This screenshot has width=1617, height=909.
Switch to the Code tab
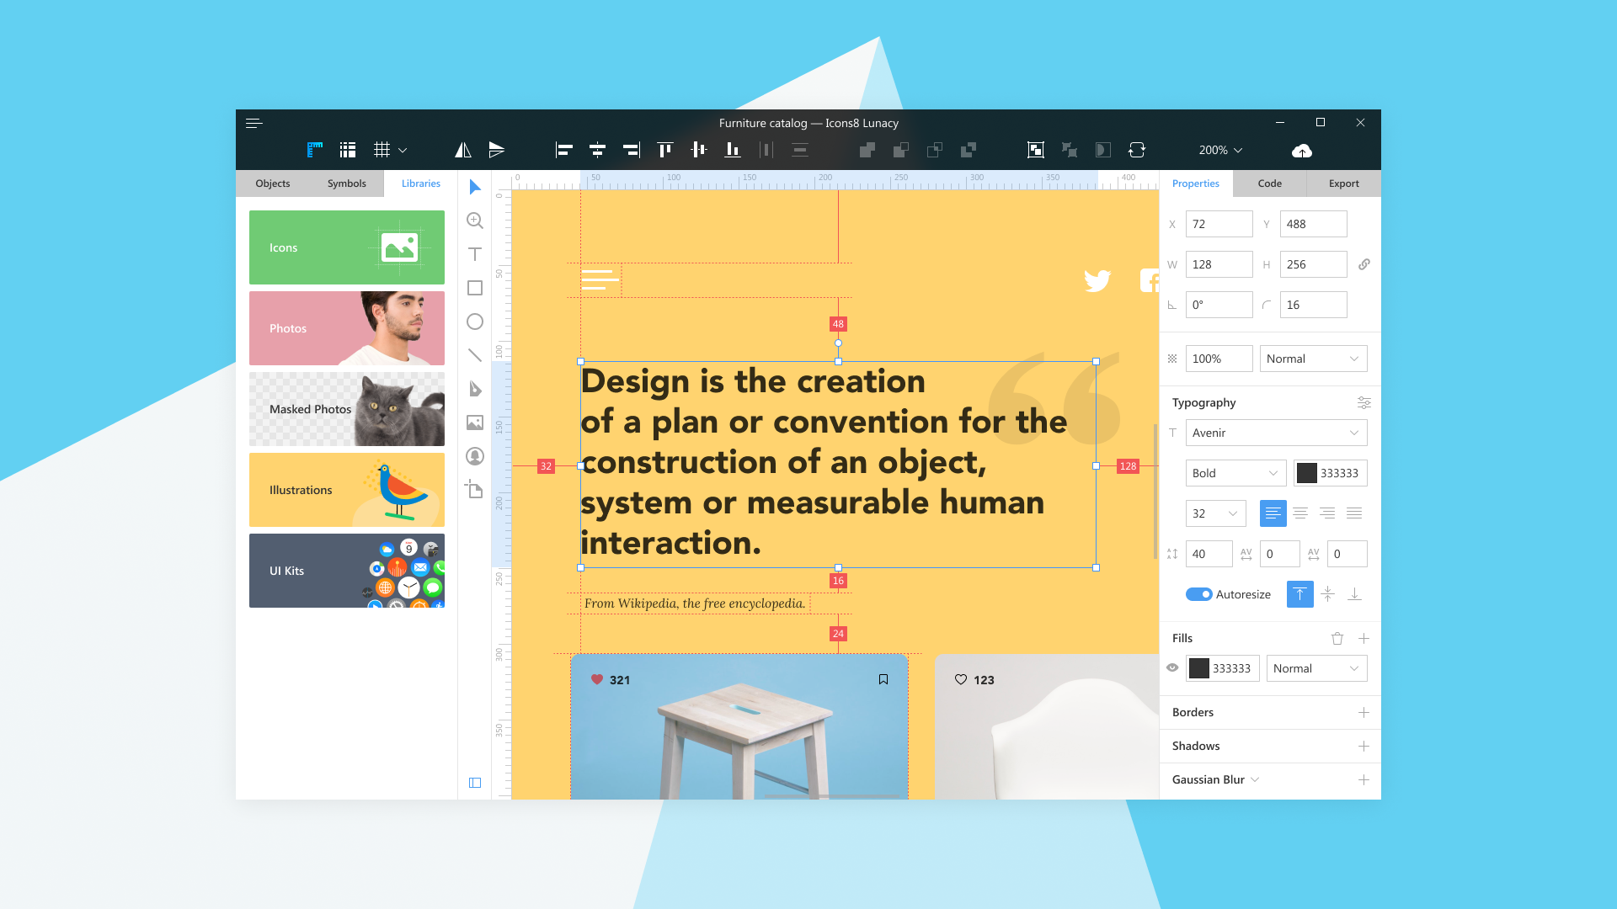[x=1269, y=183]
